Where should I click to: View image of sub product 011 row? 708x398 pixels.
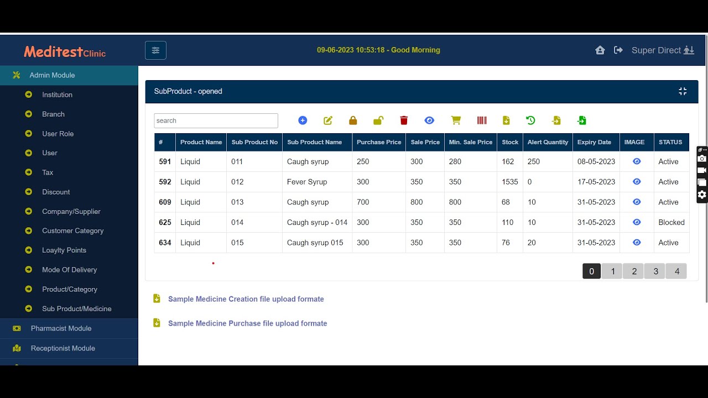[x=637, y=161]
